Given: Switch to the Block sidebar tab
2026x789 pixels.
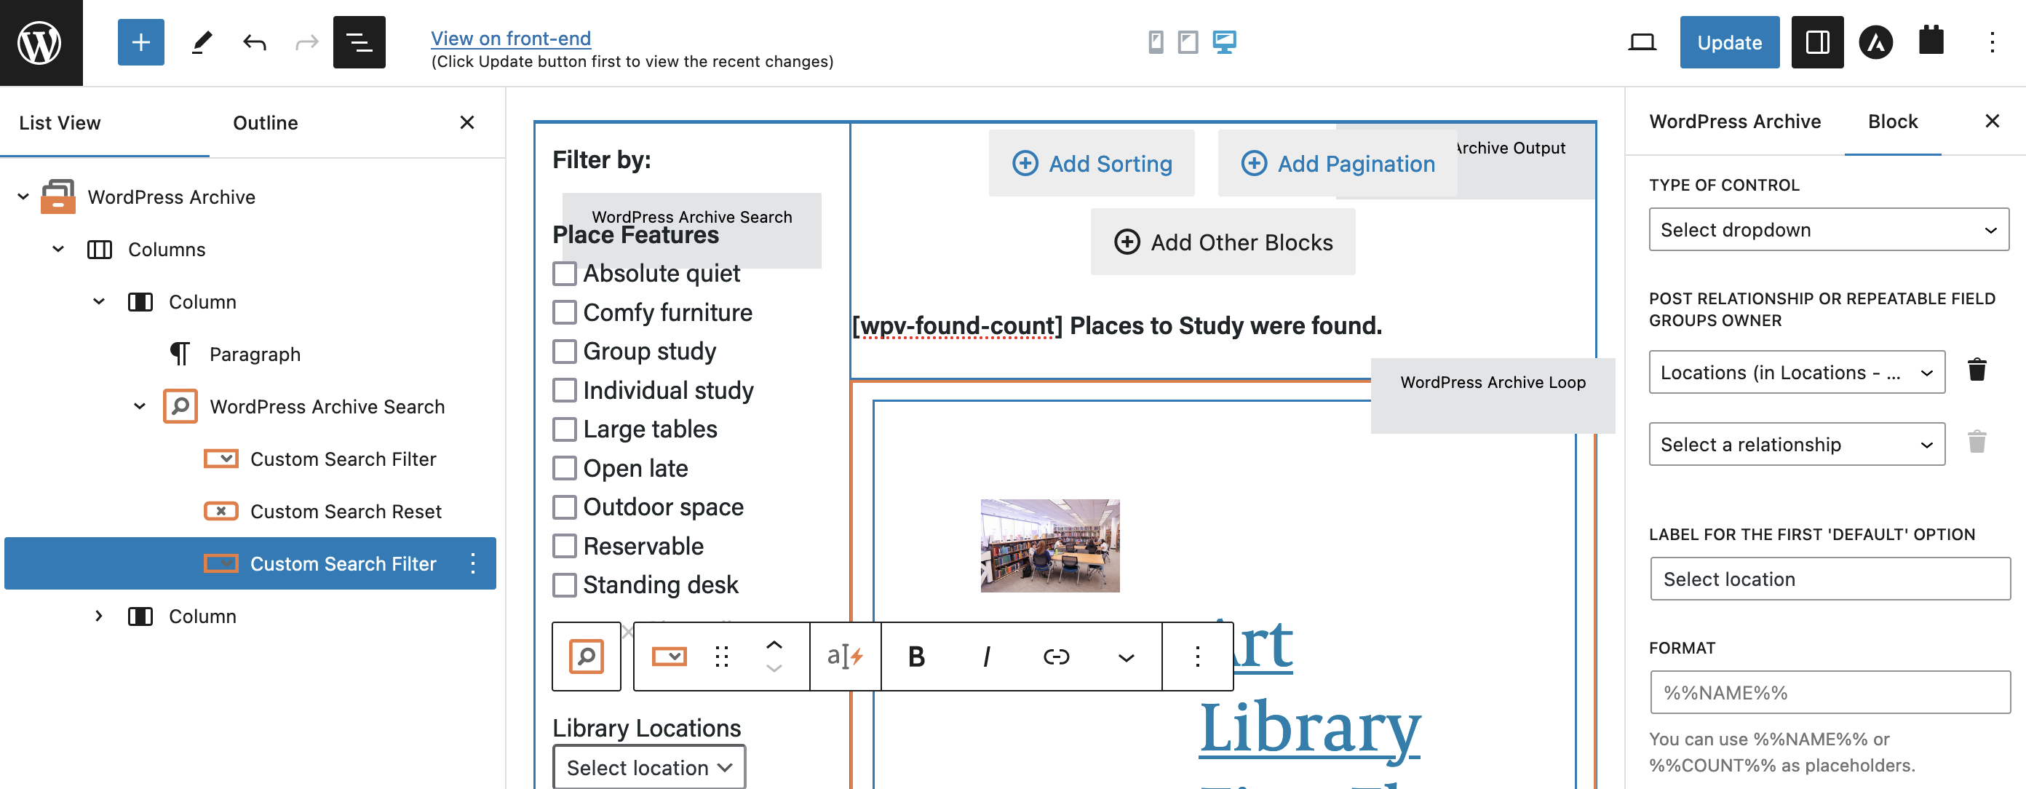Looking at the screenshot, I should [x=1892, y=121].
